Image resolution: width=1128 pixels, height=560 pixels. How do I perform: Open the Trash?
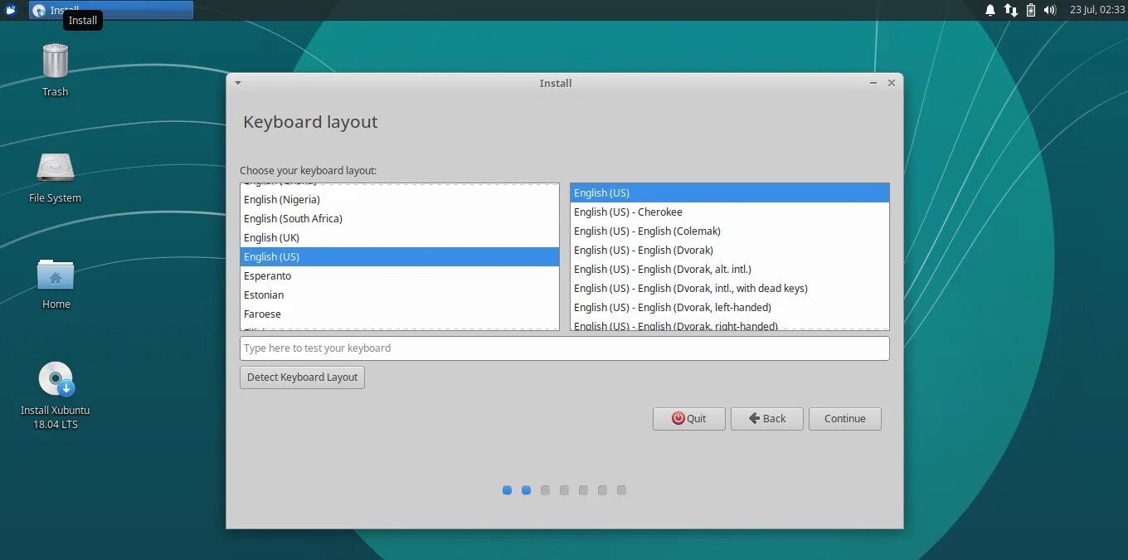pos(55,66)
